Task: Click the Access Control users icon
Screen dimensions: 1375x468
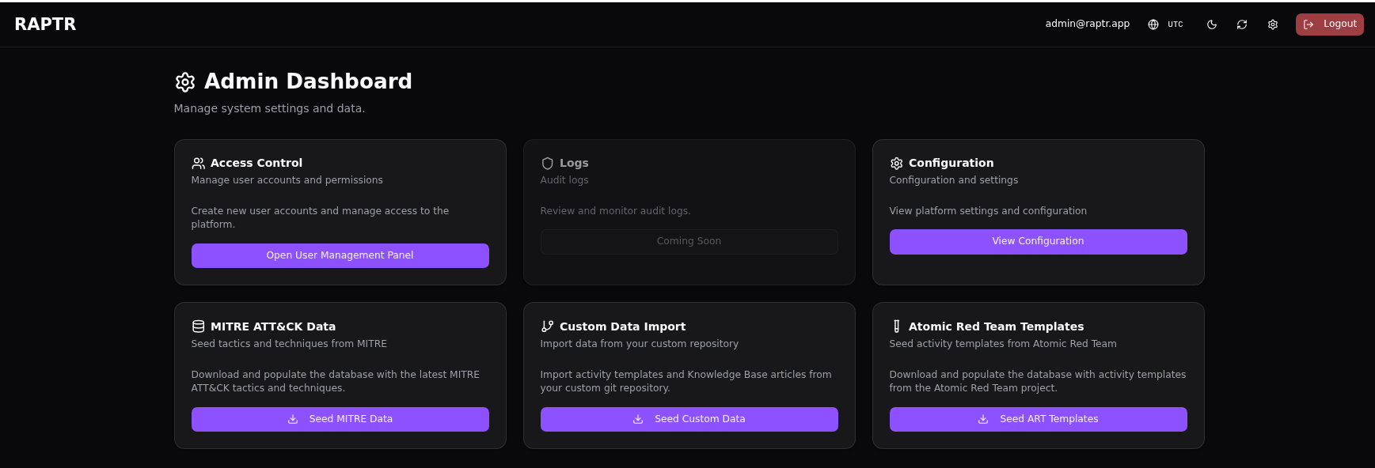Action: (x=198, y=164)
